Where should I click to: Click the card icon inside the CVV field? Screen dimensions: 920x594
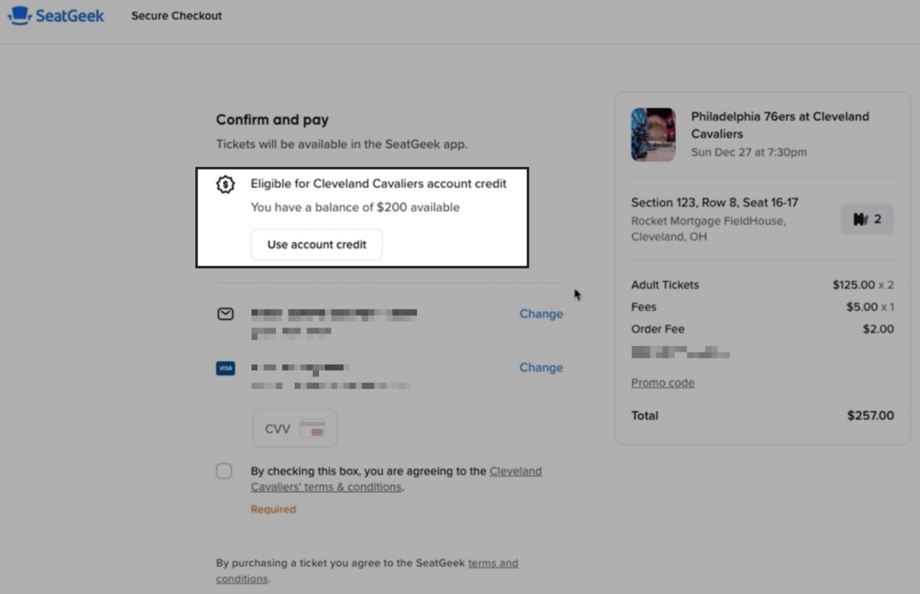[x=312, y=429]
